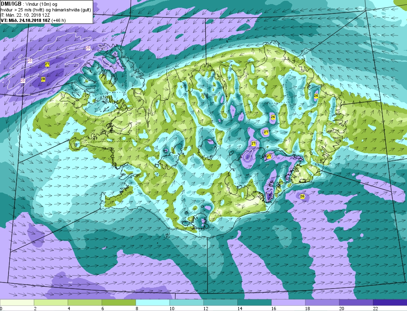
Task: Pick the darkest purple legend swatch above 22
Action: click(390, 302)
